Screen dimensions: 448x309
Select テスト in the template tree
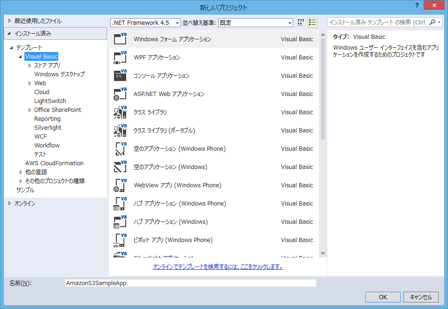pos(40,154)
